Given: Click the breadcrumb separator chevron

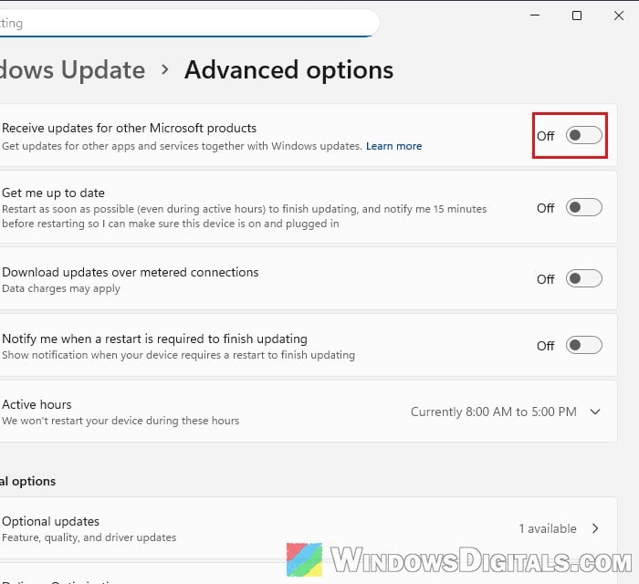Looking at the screenshot, I should [164, 69].
